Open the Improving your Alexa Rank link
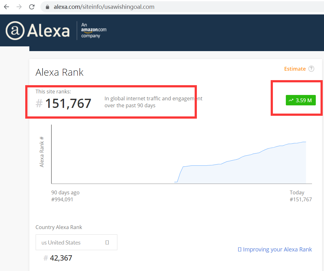 (x=277, y=249)
